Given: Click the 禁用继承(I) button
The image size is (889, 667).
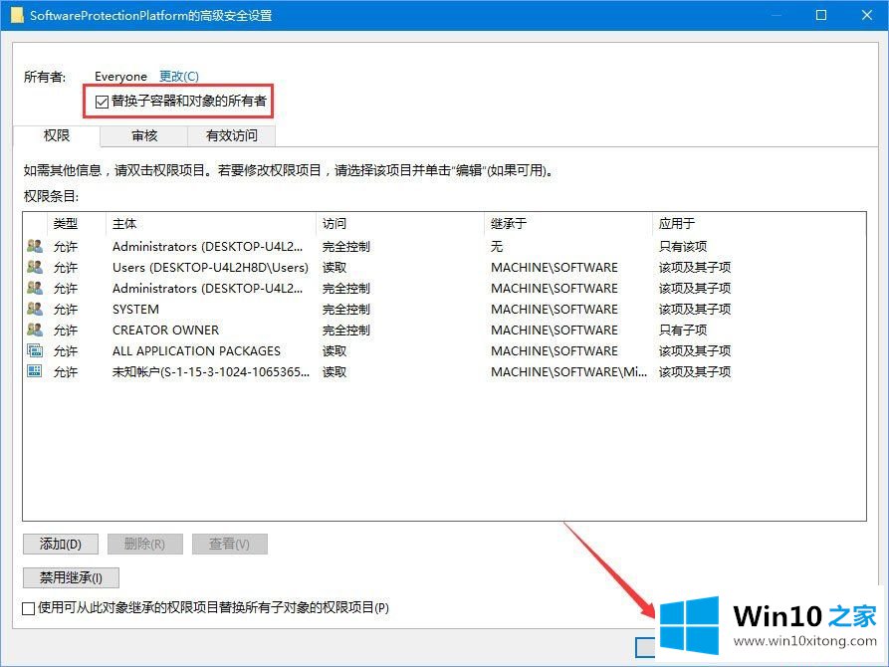Looking at the screenshot, I should click(x=71, y=578).
